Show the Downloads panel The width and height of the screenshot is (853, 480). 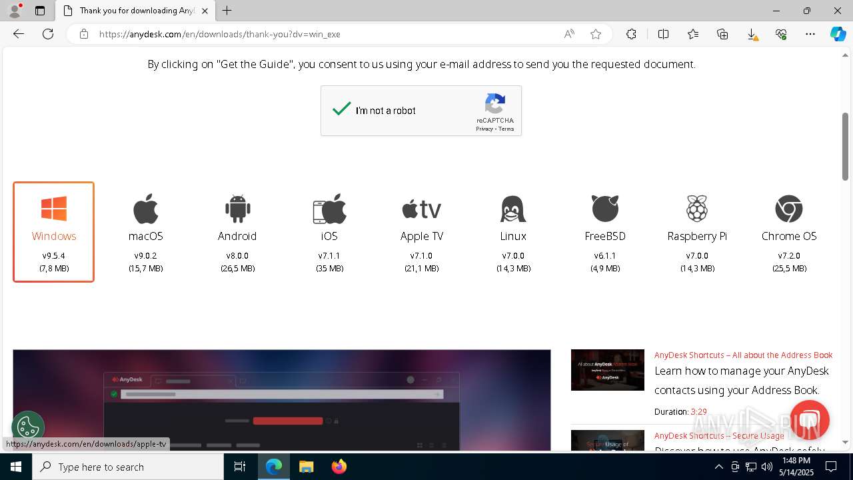tap(752, 34)
